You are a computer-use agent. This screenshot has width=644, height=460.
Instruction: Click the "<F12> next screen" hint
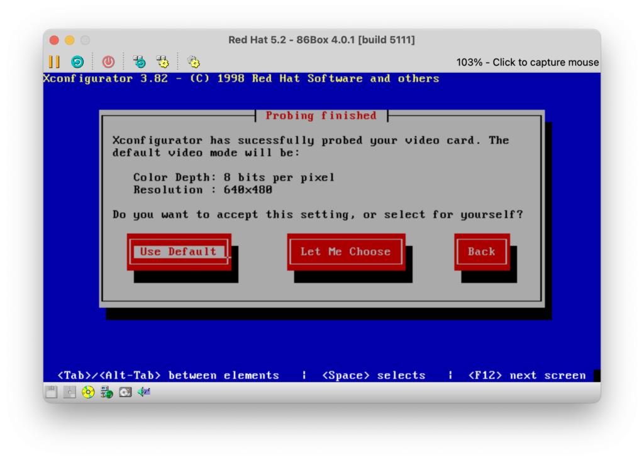527,375
